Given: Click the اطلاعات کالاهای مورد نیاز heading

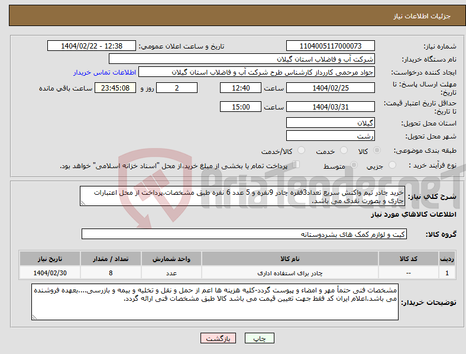Looking at the screenshot, I should point(413,214).
